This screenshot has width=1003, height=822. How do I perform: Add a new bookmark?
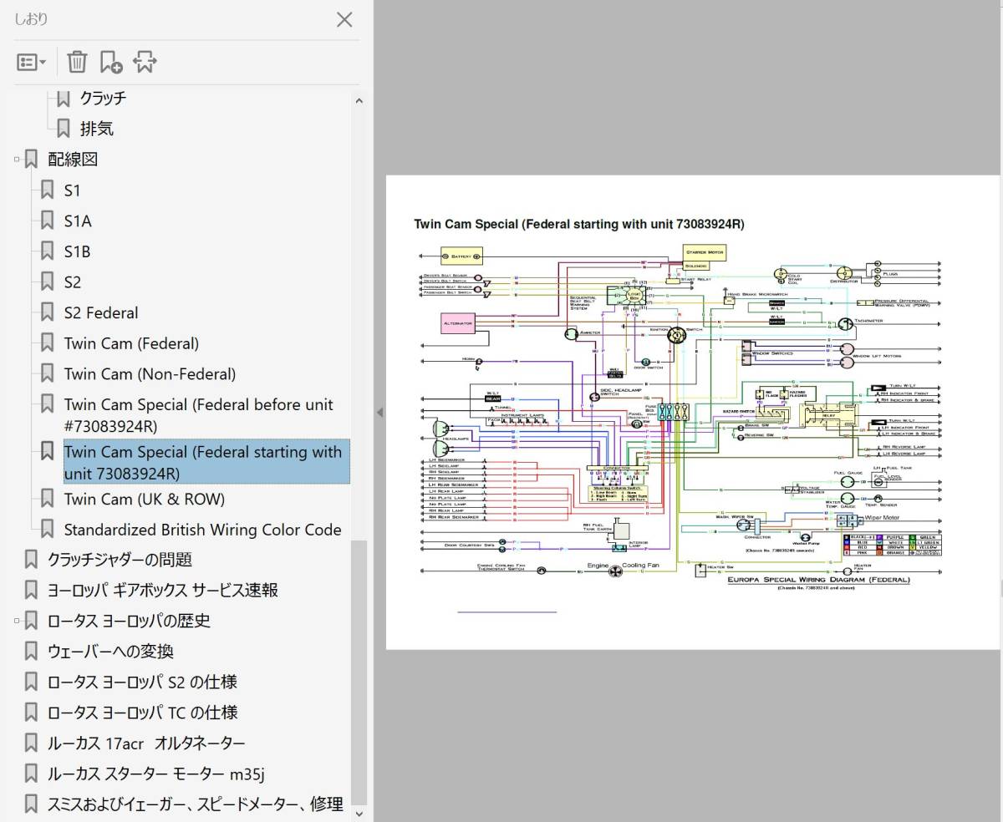click(111, 62)
